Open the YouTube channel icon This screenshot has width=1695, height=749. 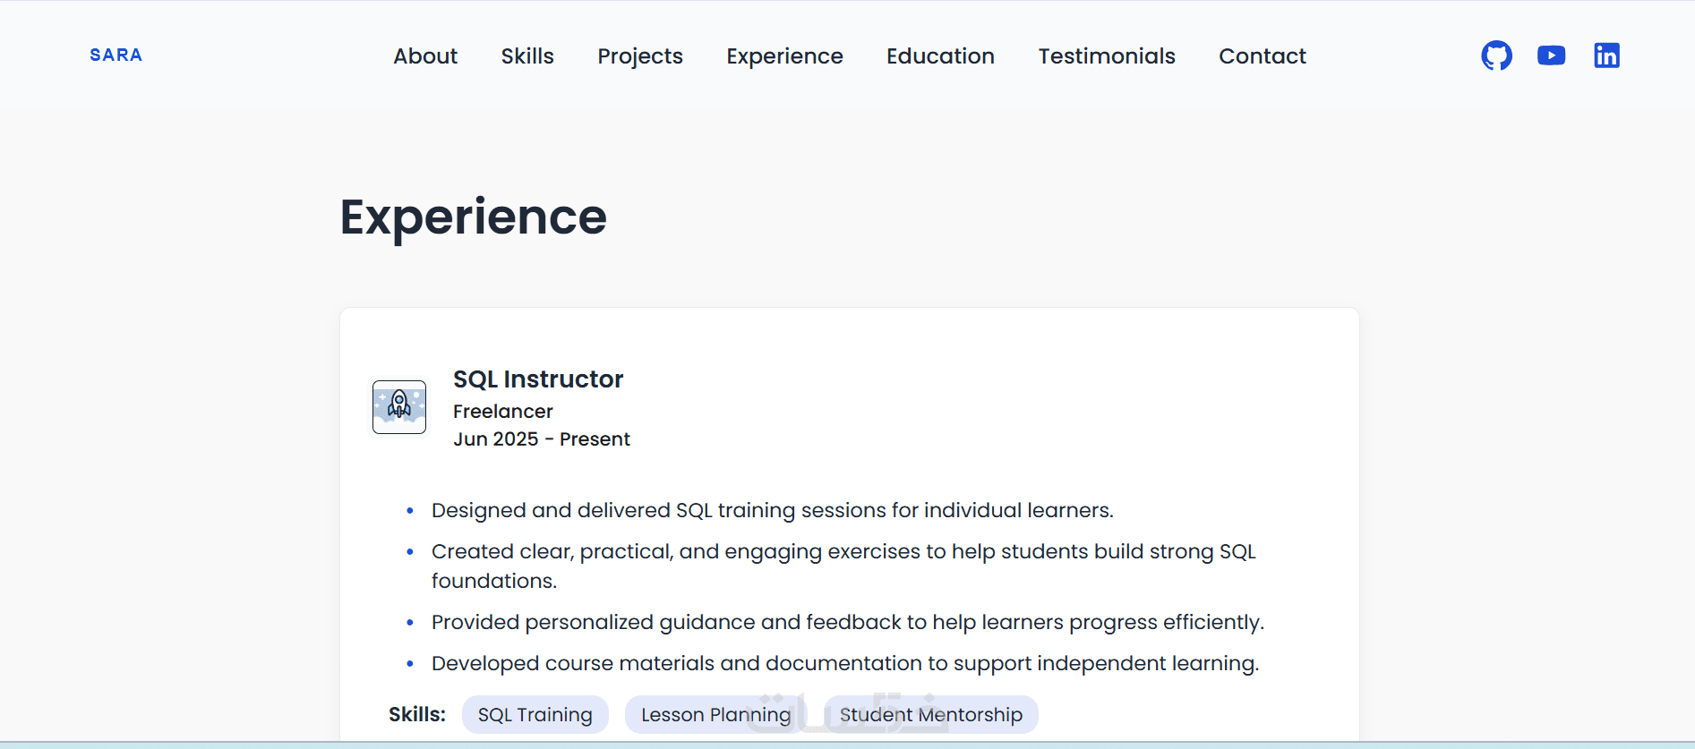click(1551, 55)
